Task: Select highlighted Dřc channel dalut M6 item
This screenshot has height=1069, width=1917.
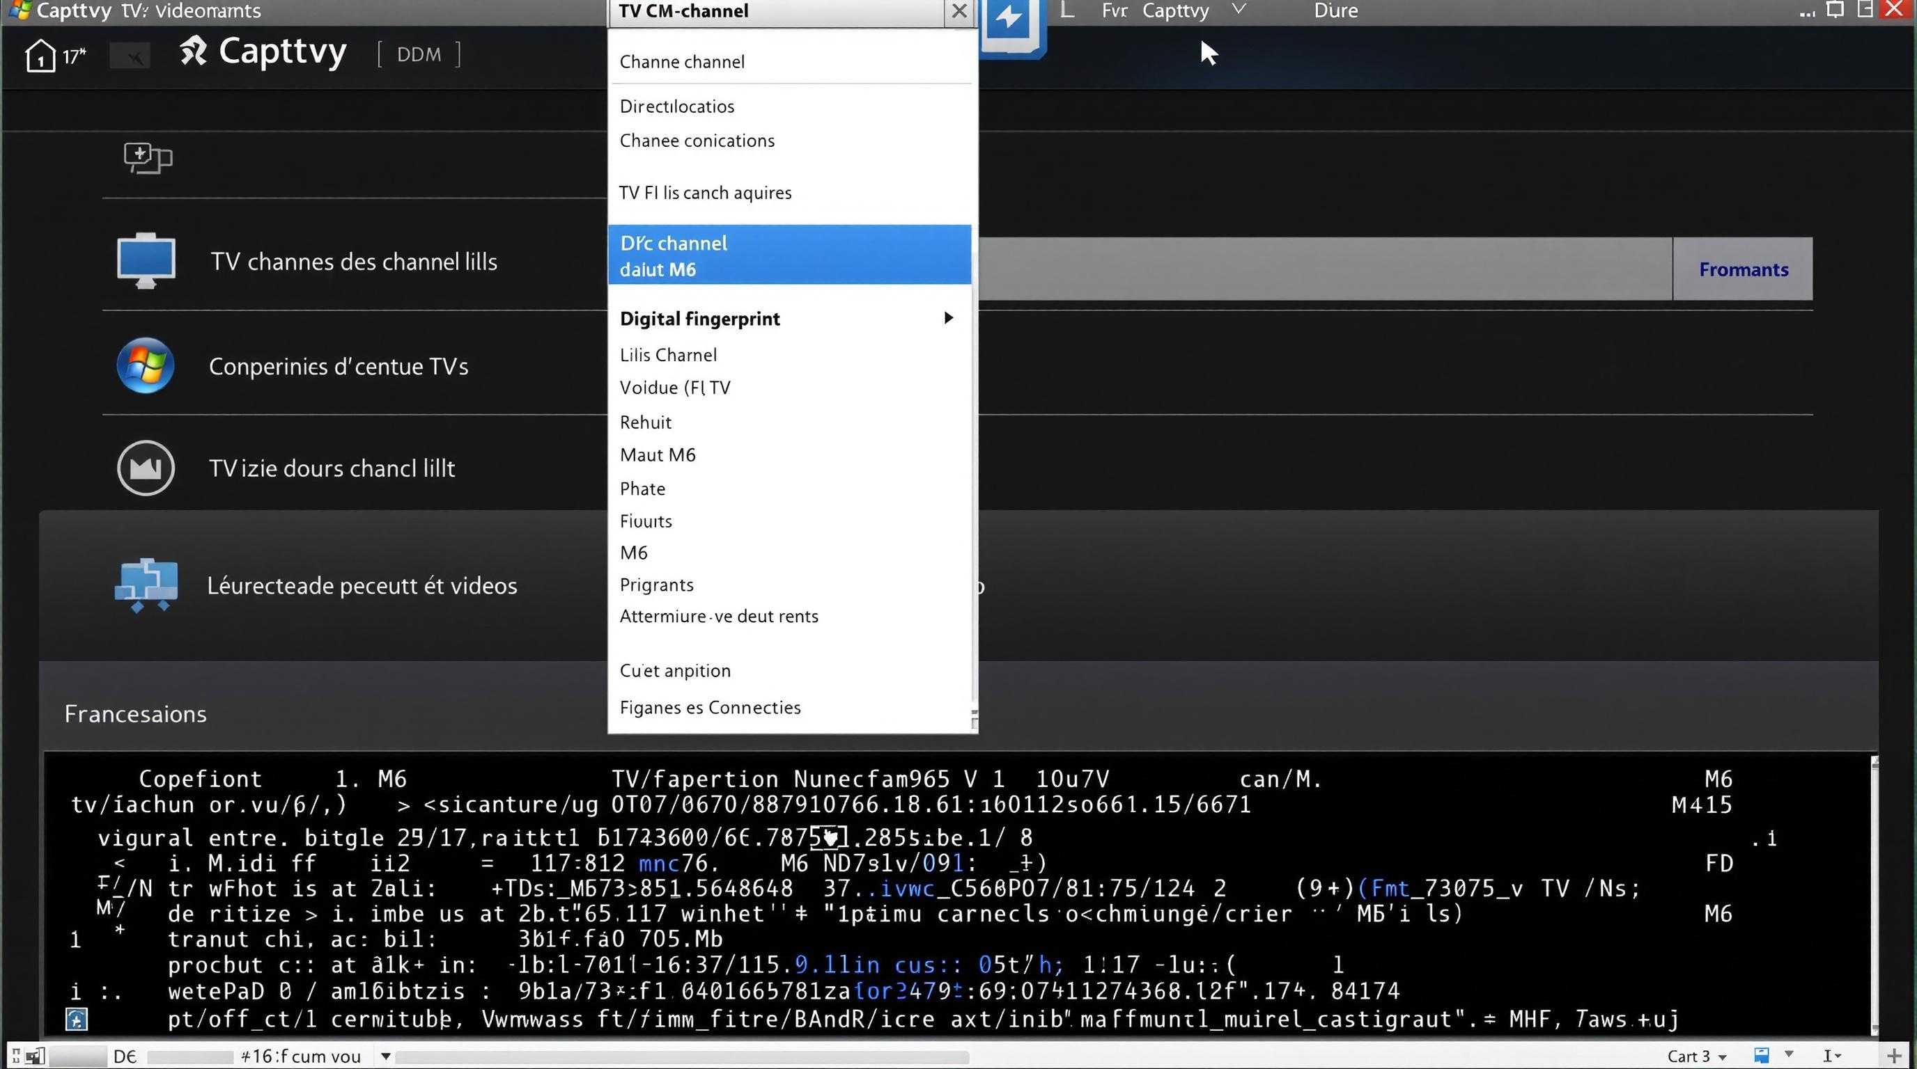Action: (789, 255)
